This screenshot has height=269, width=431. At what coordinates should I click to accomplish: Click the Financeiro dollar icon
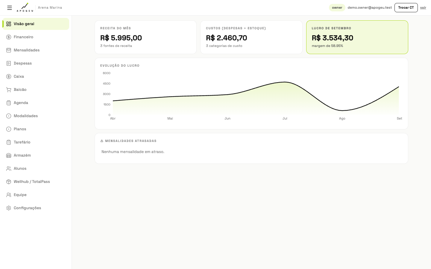[9, 37]
